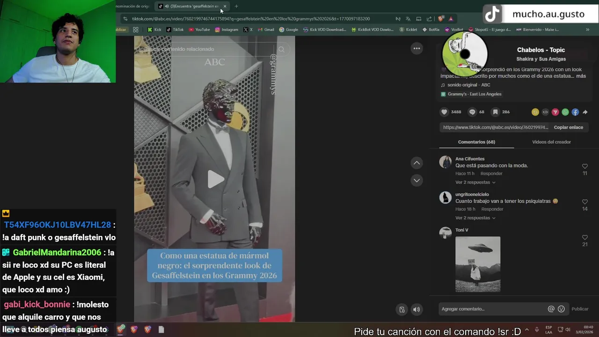Screen dimensions: 599x337
Task: Open Ana Cifuentes' profile avatar
Action: [446, 162]
